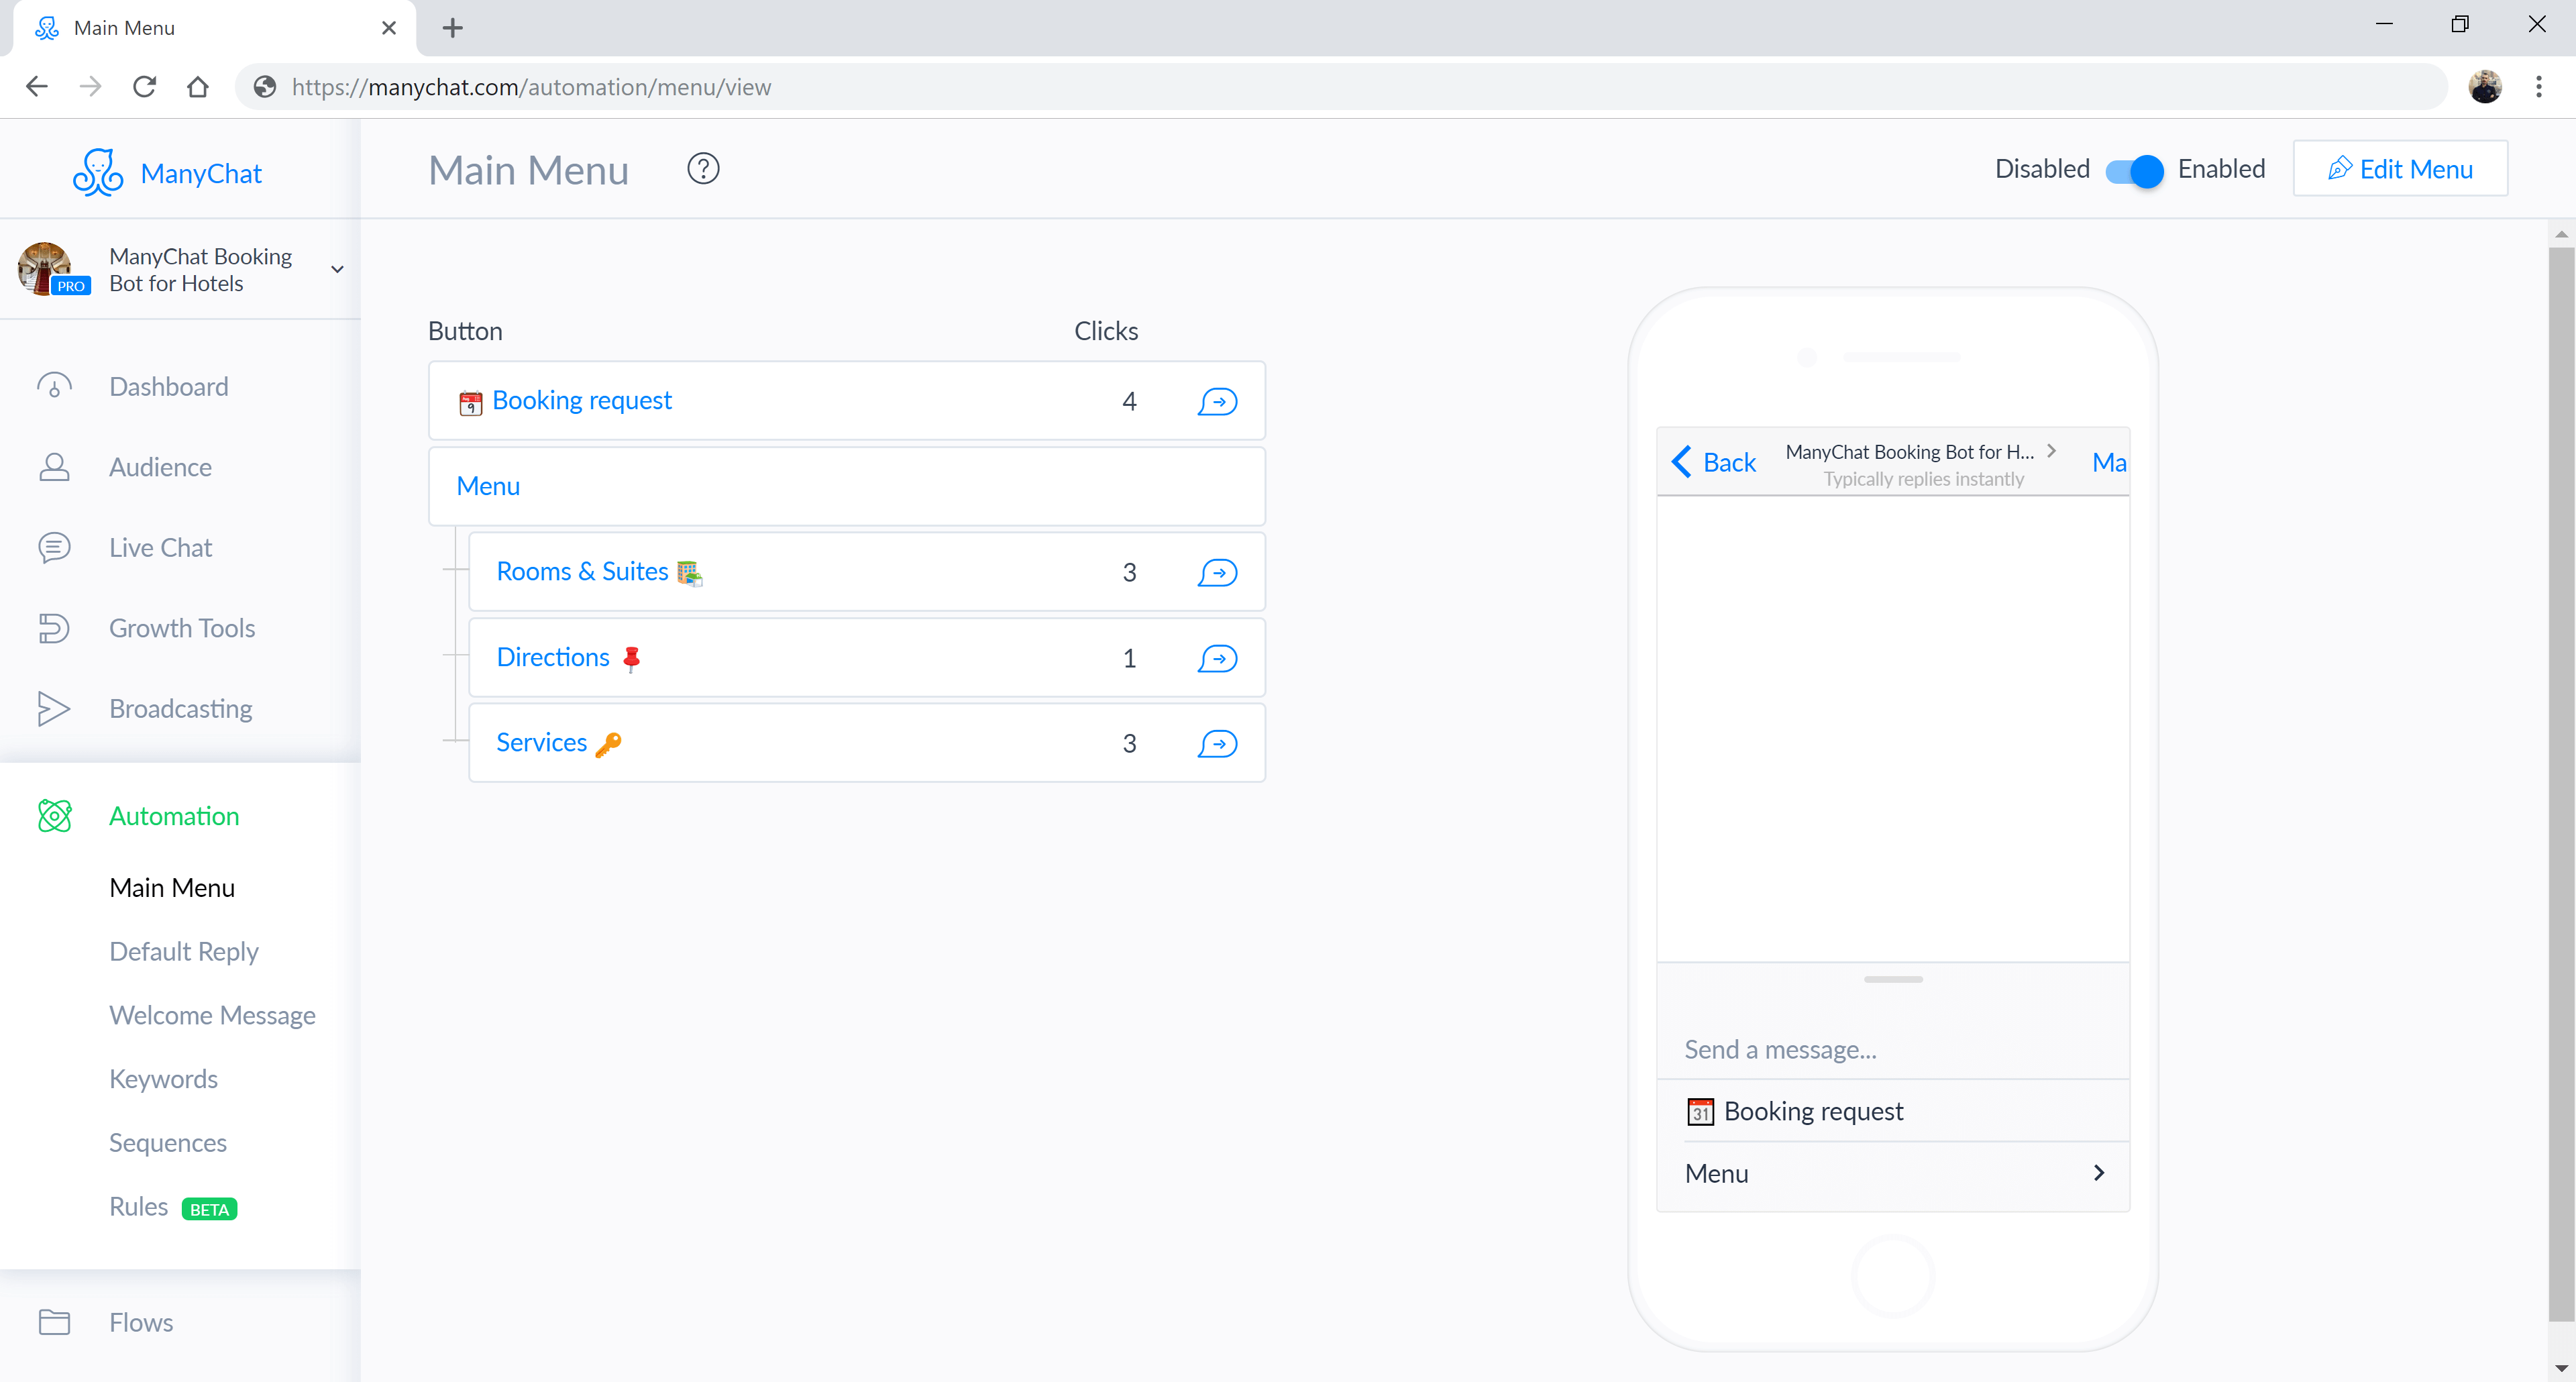2576x1382 pixels.
Task: Click the Automation atom icon
Action: click(54, 816)
